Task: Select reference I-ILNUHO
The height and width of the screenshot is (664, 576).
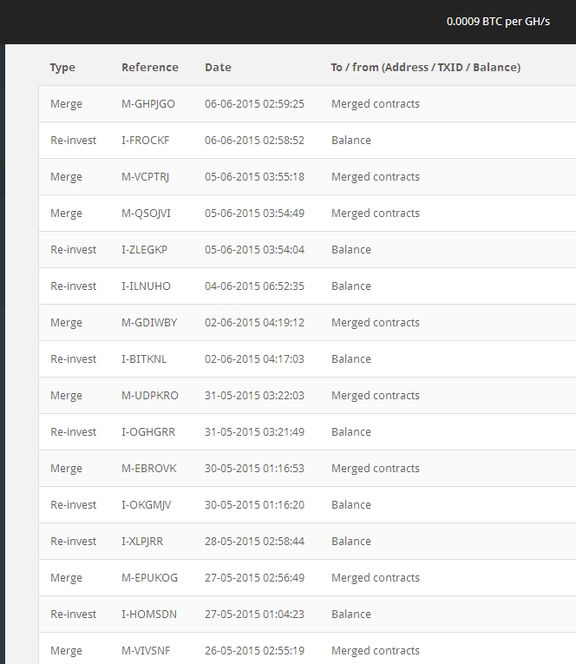Action: [x=146, y=286]
